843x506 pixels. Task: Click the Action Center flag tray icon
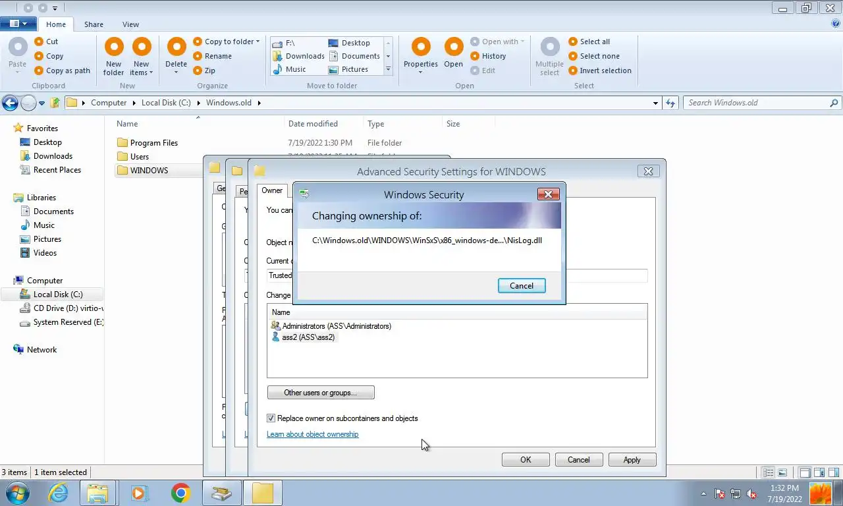click(720, 493)
